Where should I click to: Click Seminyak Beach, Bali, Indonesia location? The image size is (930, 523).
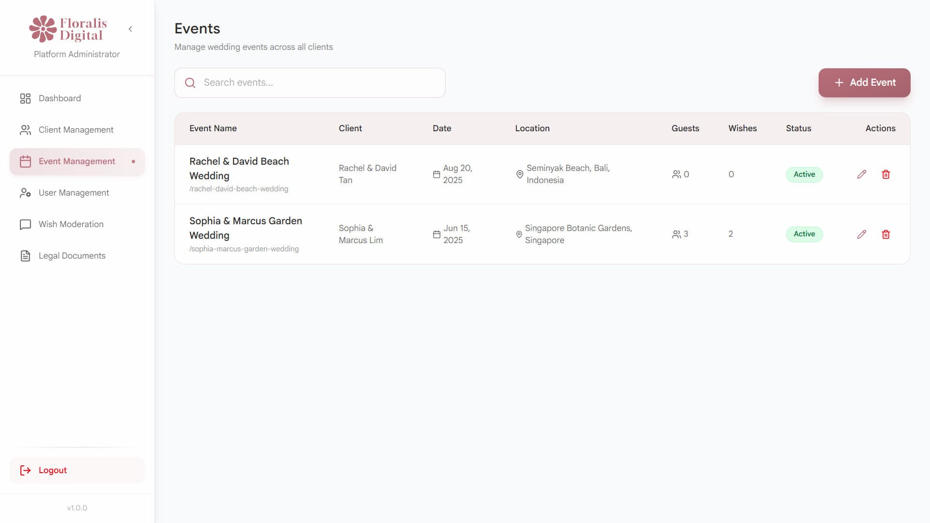tap(568, 174)
